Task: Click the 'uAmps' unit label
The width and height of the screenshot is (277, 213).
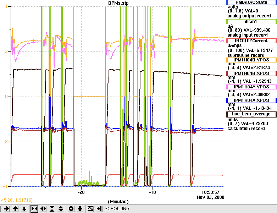Action: [x=234, y=45]
